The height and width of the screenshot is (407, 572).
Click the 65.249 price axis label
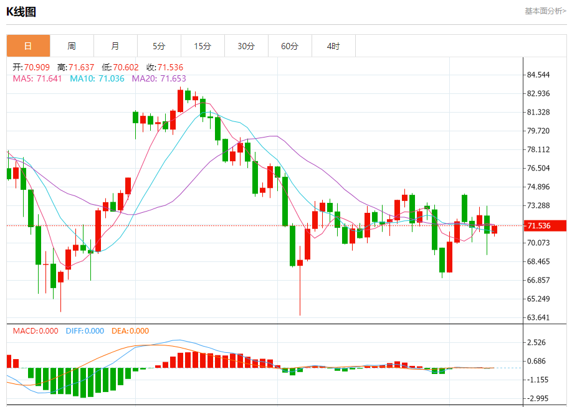tap(538, 299)
